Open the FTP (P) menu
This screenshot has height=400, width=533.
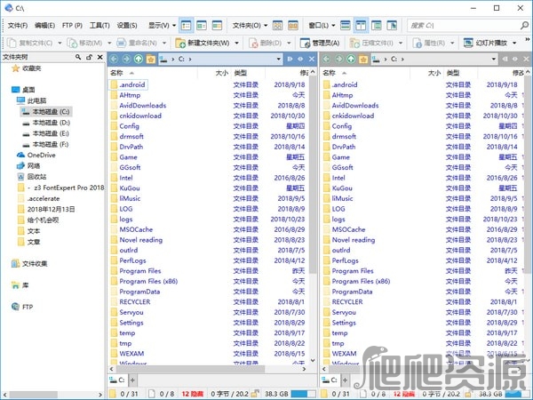(x=72, y=26)
